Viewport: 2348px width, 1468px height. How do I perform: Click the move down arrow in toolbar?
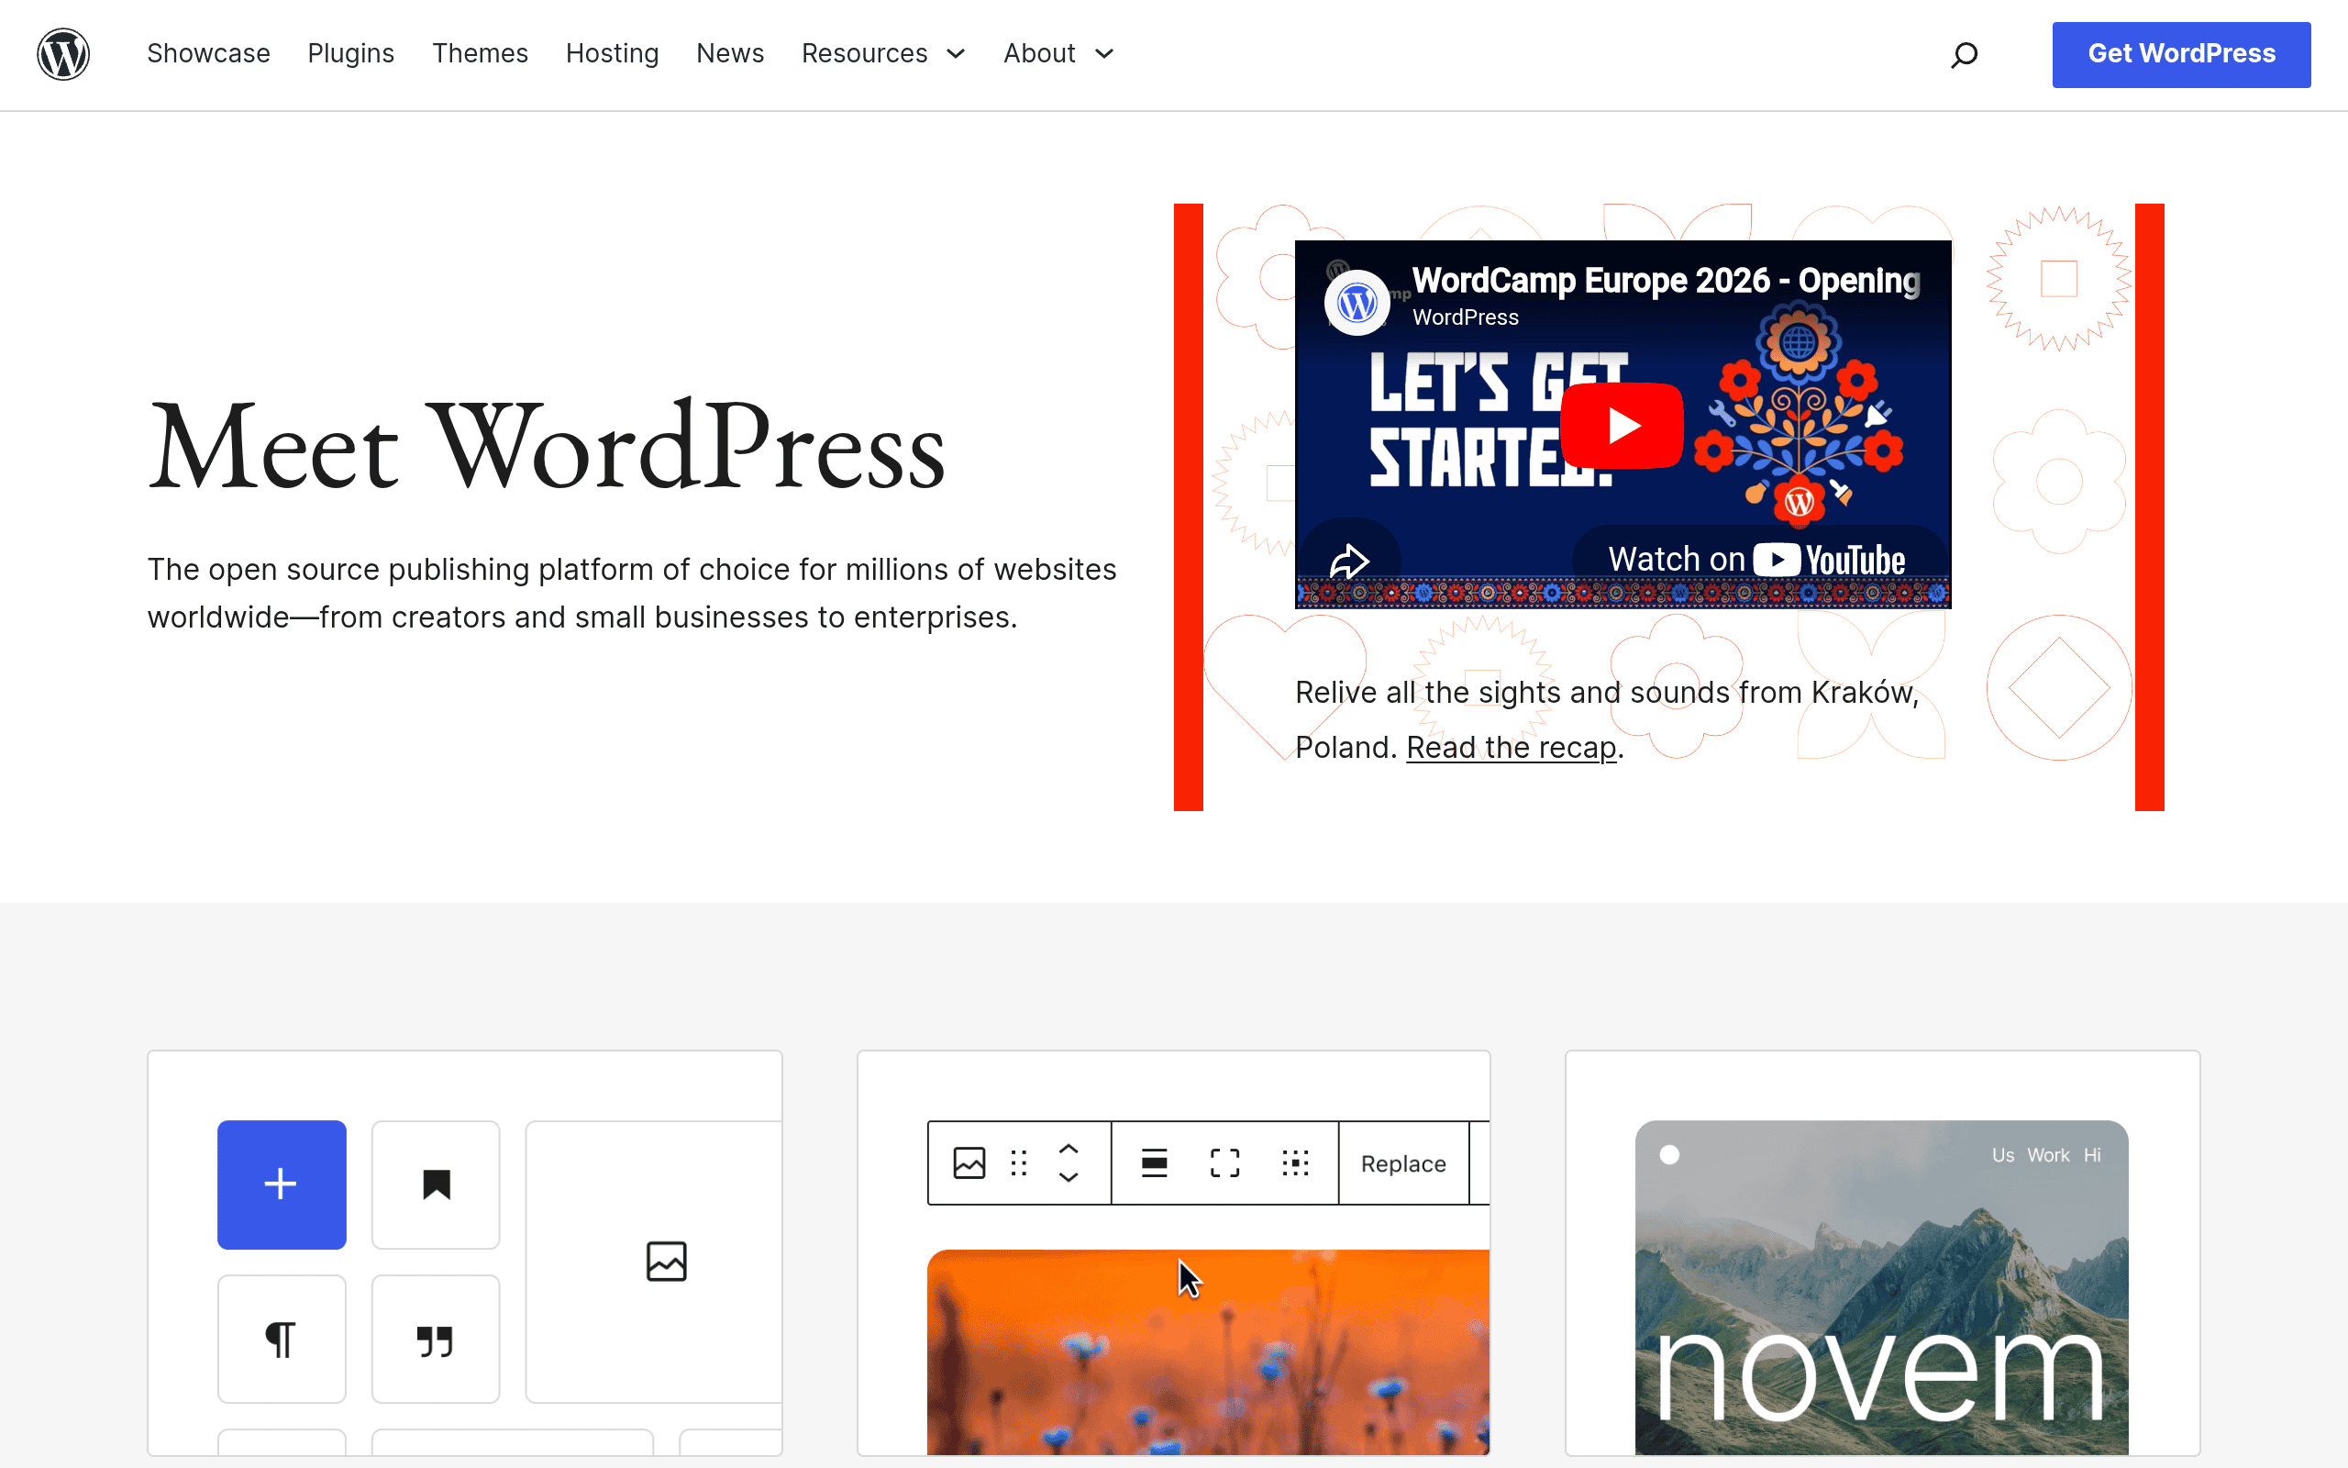(x=1069, y=1178)
